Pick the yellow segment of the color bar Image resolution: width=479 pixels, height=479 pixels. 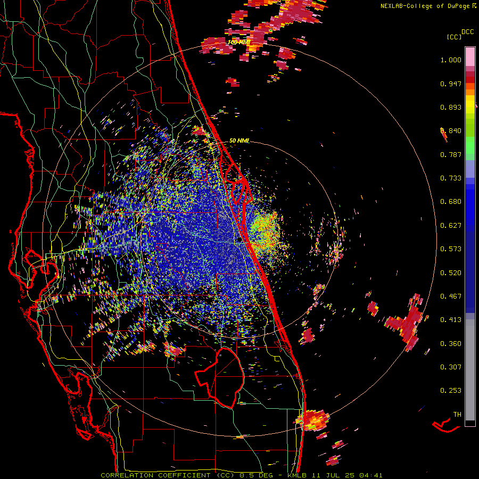point(470,104)
